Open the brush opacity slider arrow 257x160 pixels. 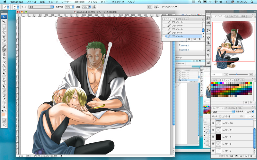pyautogui.click(x=73, y=7)
